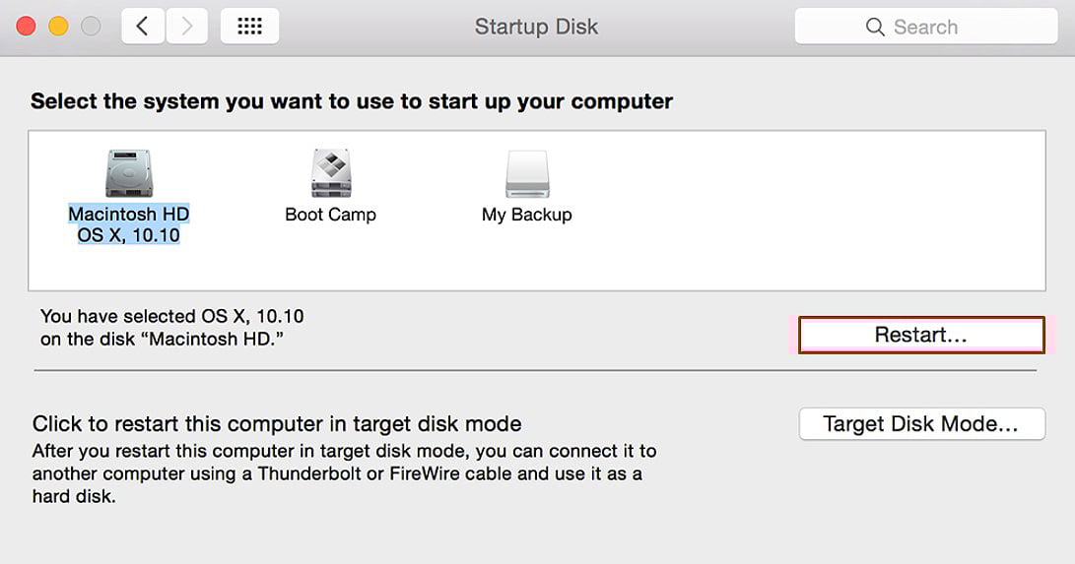1075x564 pixels.
Task: Click the "Select the system" heading text
Action: click(352, 100)
